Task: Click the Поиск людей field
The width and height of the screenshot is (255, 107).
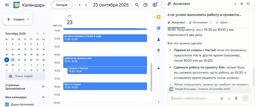Action: 25,76
